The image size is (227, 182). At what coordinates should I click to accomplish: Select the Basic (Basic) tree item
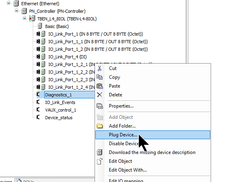(x=57, y=26)
